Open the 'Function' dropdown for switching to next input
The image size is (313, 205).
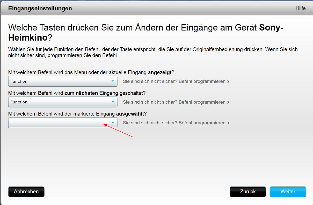(60, 102)
